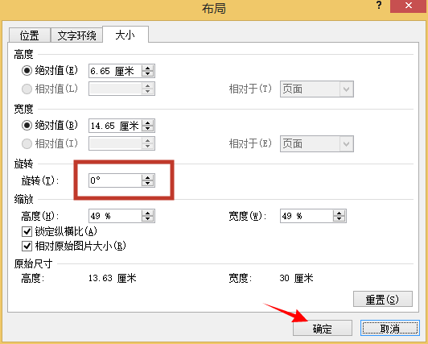Click the 6.65 厘米 height field

click(115, 71)
